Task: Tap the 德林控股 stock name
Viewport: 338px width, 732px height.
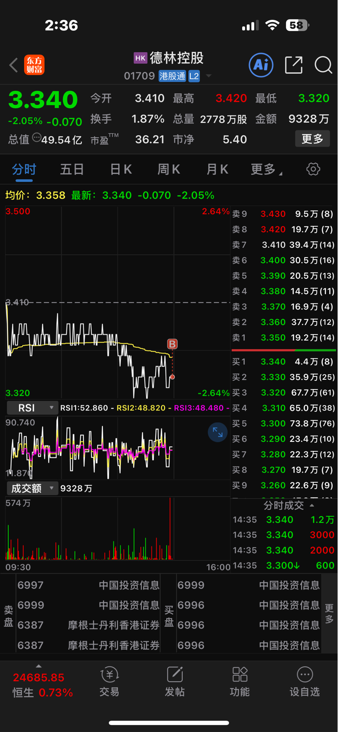Action: click(x=177, y=58)
